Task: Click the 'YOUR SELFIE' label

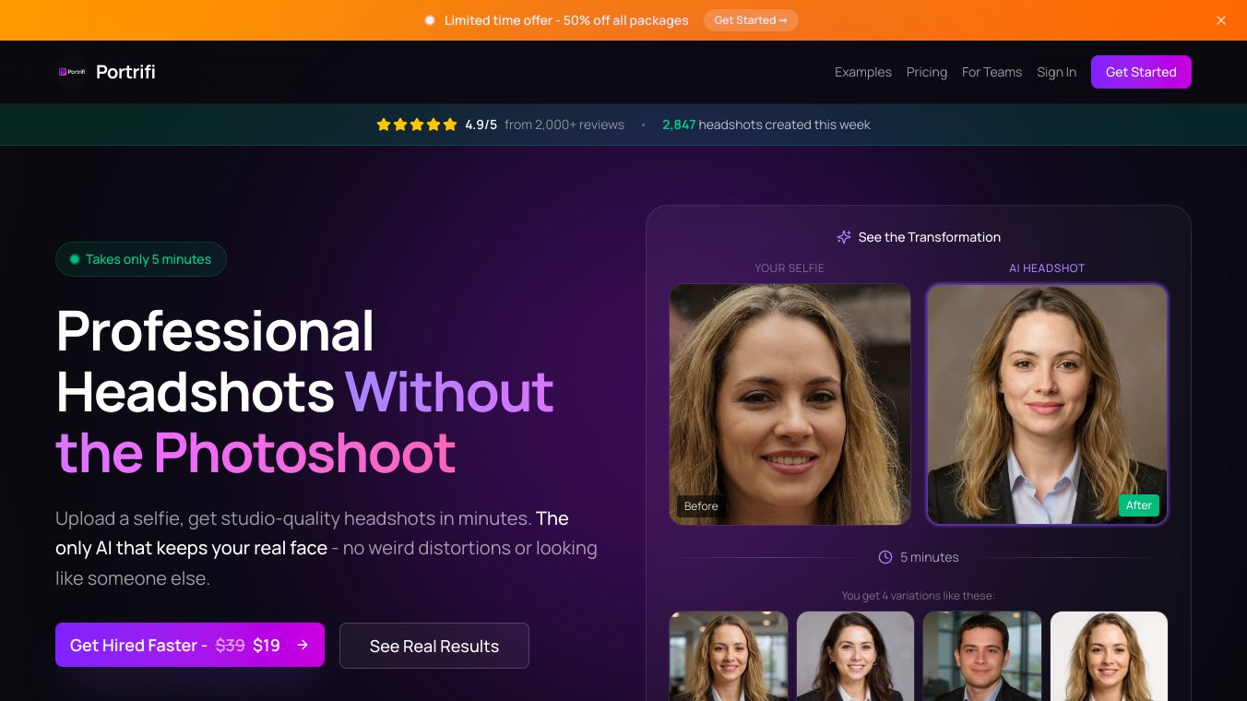Action: point(790,268)
